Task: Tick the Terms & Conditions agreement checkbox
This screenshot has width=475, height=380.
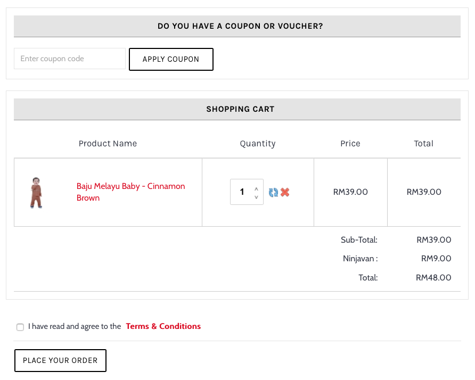Action: [20, 327]
